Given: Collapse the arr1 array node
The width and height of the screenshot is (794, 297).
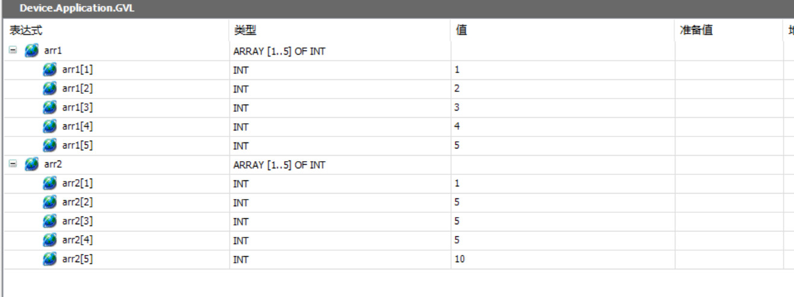Looking at the screenshot, I should pos(13,51).
